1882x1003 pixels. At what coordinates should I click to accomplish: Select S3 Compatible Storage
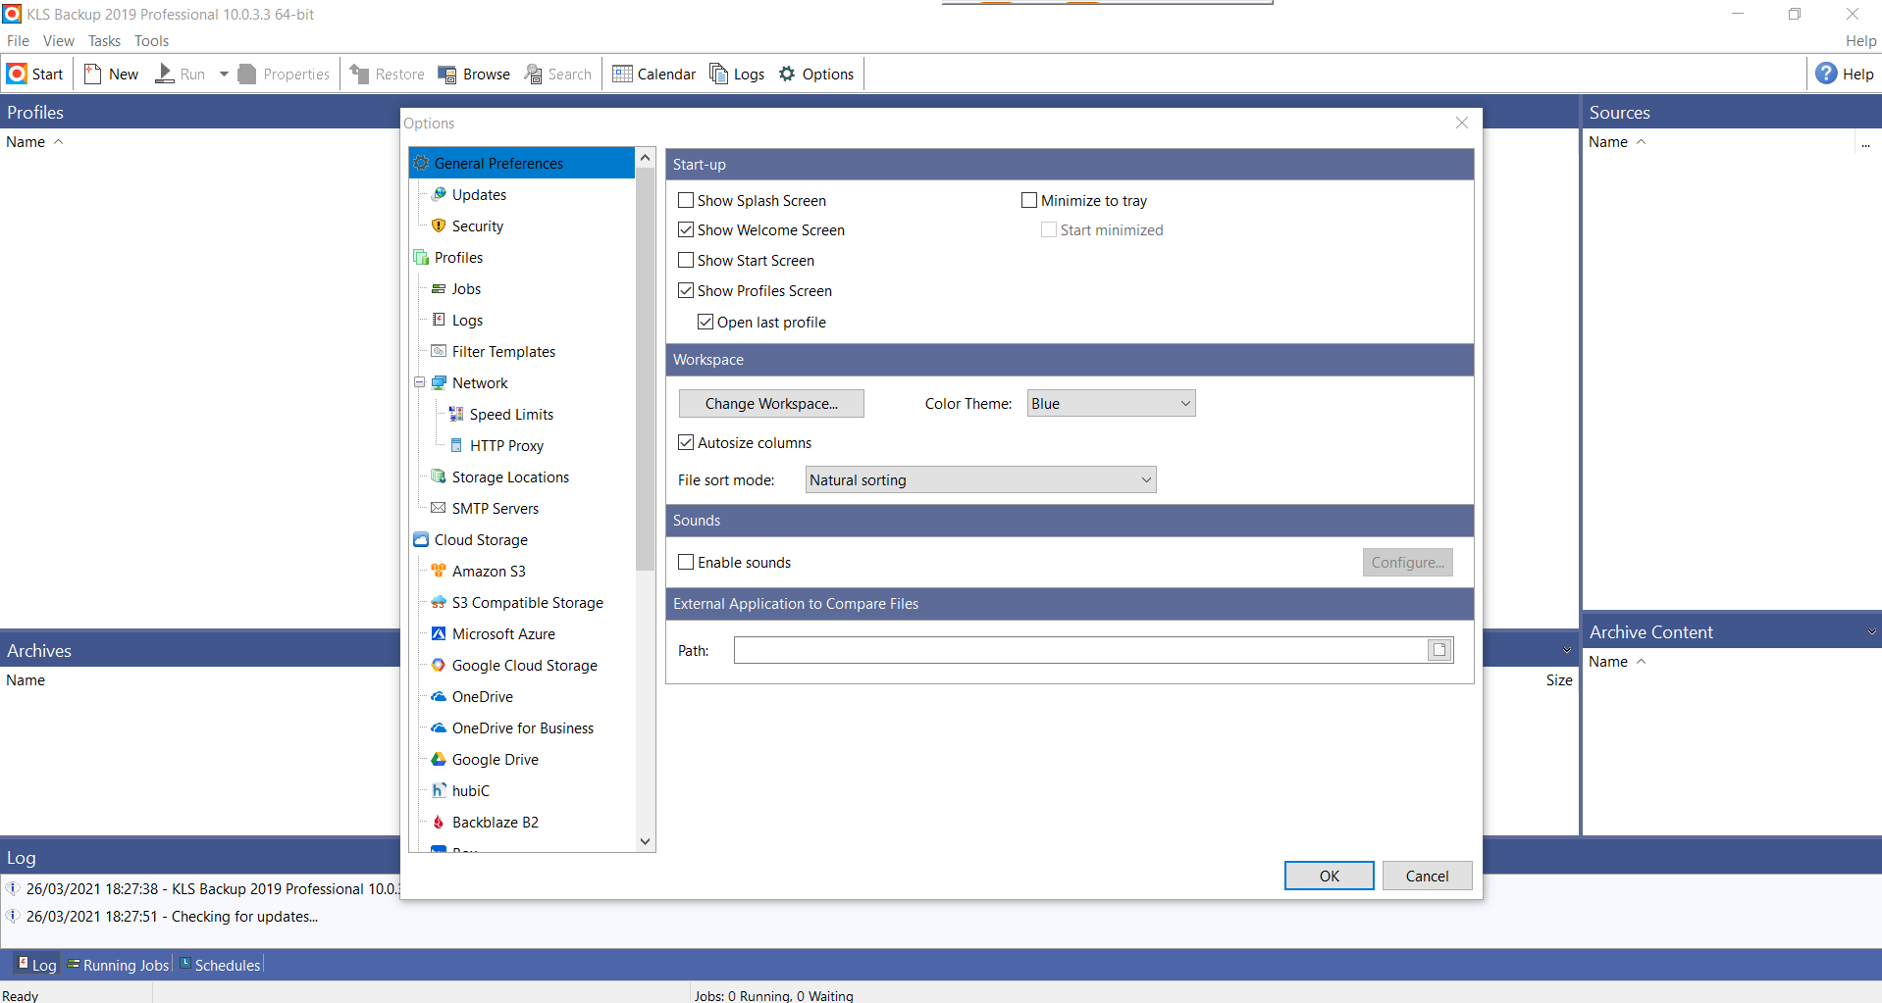(x=527, y=602)
